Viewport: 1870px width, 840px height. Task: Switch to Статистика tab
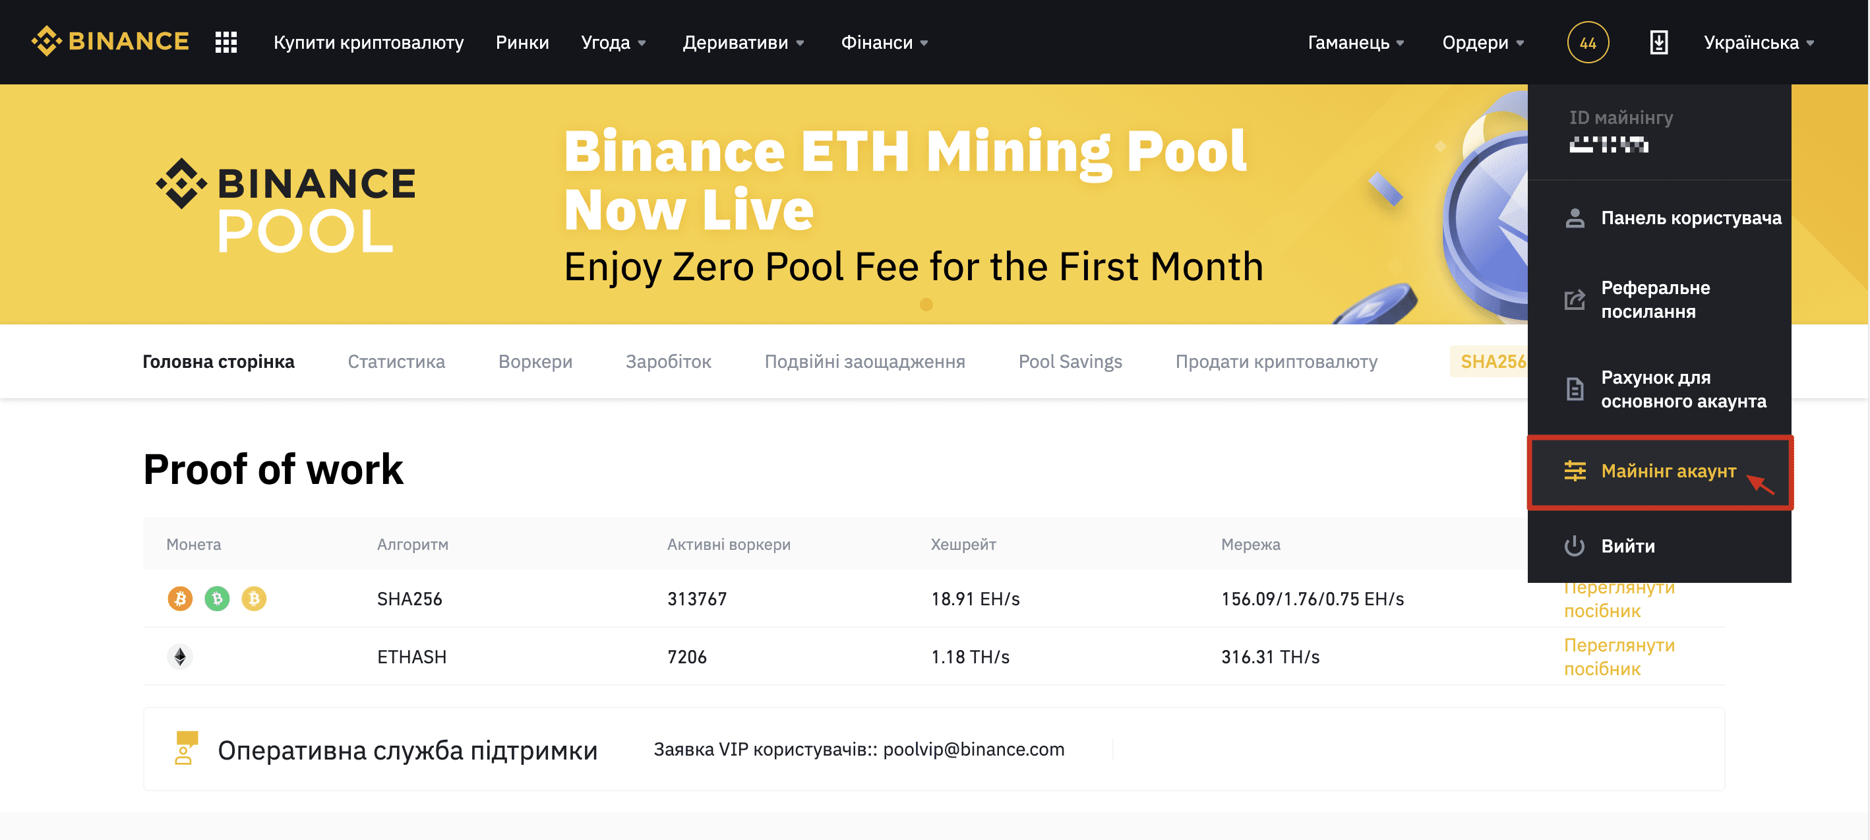(x=396, y=361)
